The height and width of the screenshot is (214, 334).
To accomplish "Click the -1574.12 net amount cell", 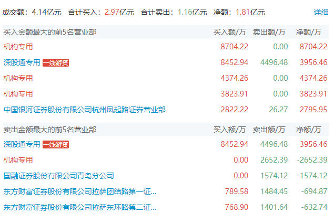I will click(x=312, y=176).
